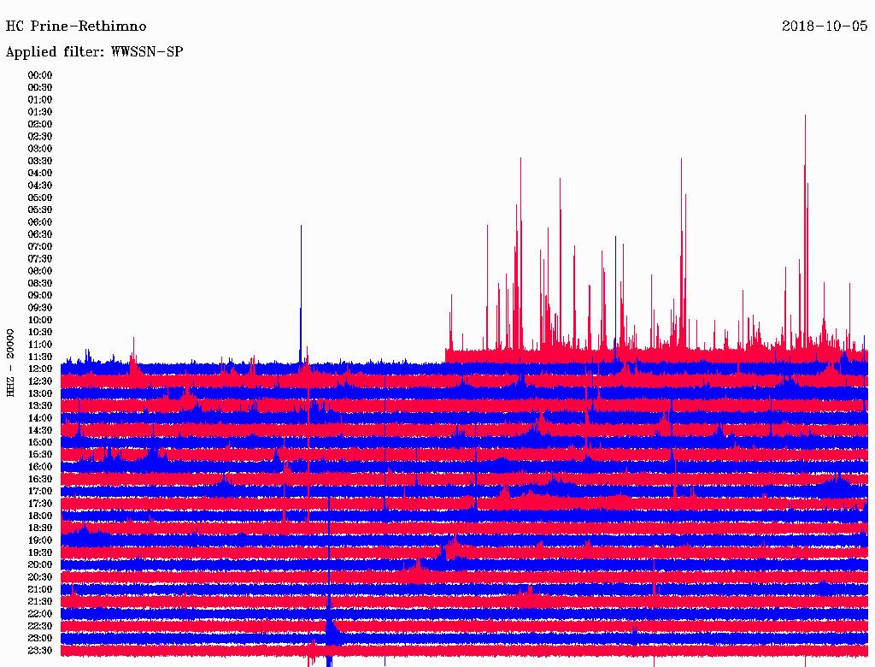Image resolution: width=875 pixels, height=667 pixels.
Task: Pick the 07:30 time label
Action: pyautogui.click(x=40, y=259)
